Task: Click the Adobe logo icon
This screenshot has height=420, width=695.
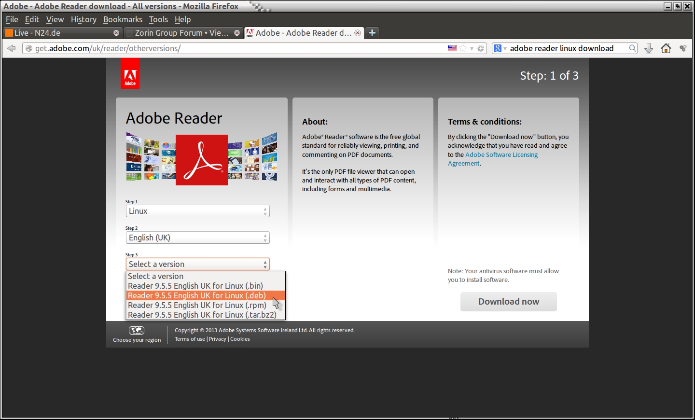Action: click(x=130, y=74)
